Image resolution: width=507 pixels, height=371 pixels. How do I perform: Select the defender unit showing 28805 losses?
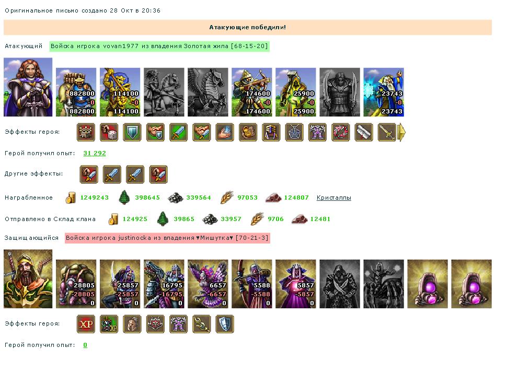(76, 284)
